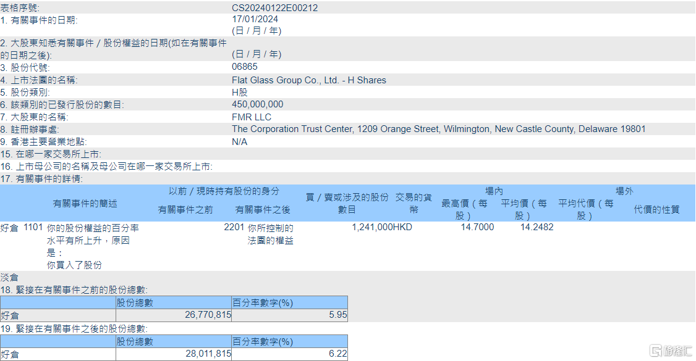Screen dimensions: 696x361
Task: Click event code 1101
Action: pos(33,227)
